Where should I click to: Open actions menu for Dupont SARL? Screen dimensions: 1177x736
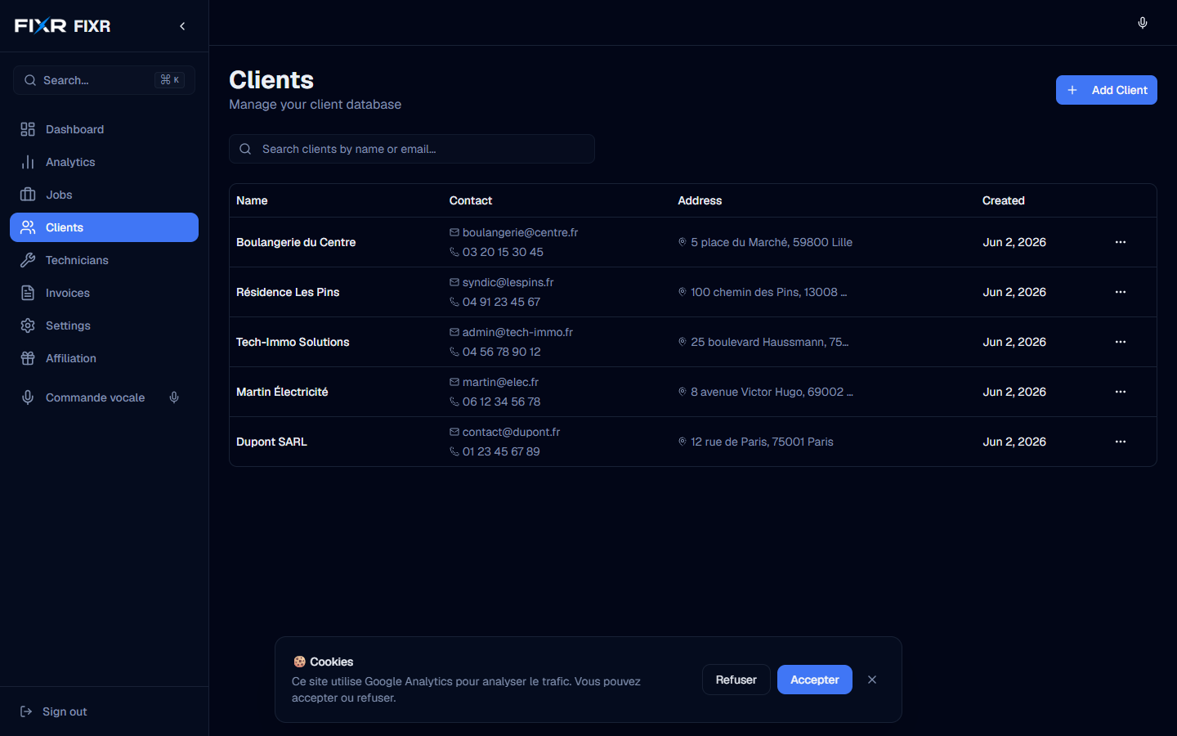1121,442
